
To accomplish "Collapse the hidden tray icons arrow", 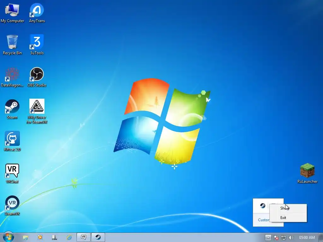I will pyautogui.click(x=268, y=238).
